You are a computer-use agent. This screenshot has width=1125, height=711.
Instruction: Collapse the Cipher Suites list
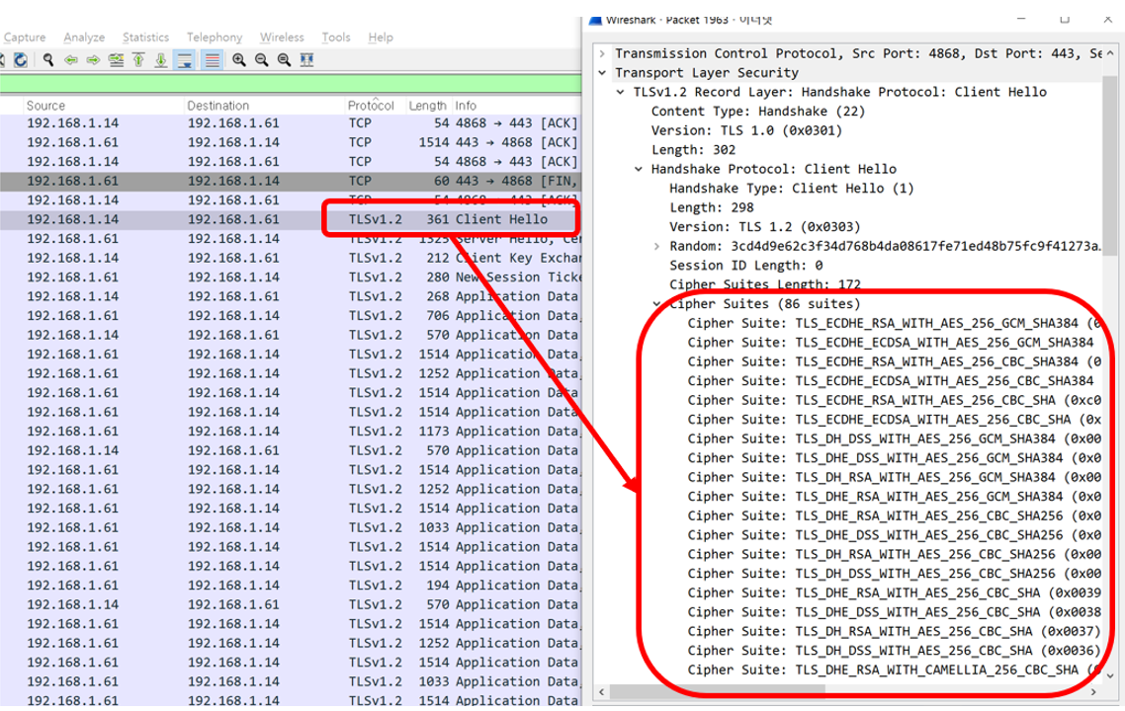[657, 303]
